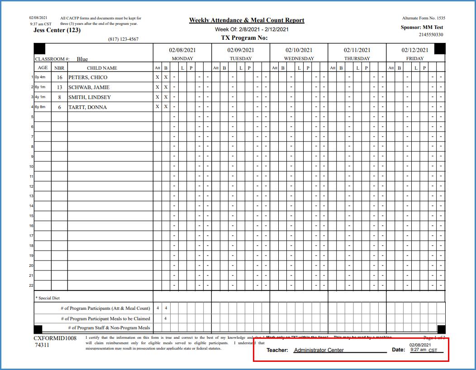This screenshot has width=476, height=370.
Task: Click the 'AGE' column header
Action: pos(43,68)
